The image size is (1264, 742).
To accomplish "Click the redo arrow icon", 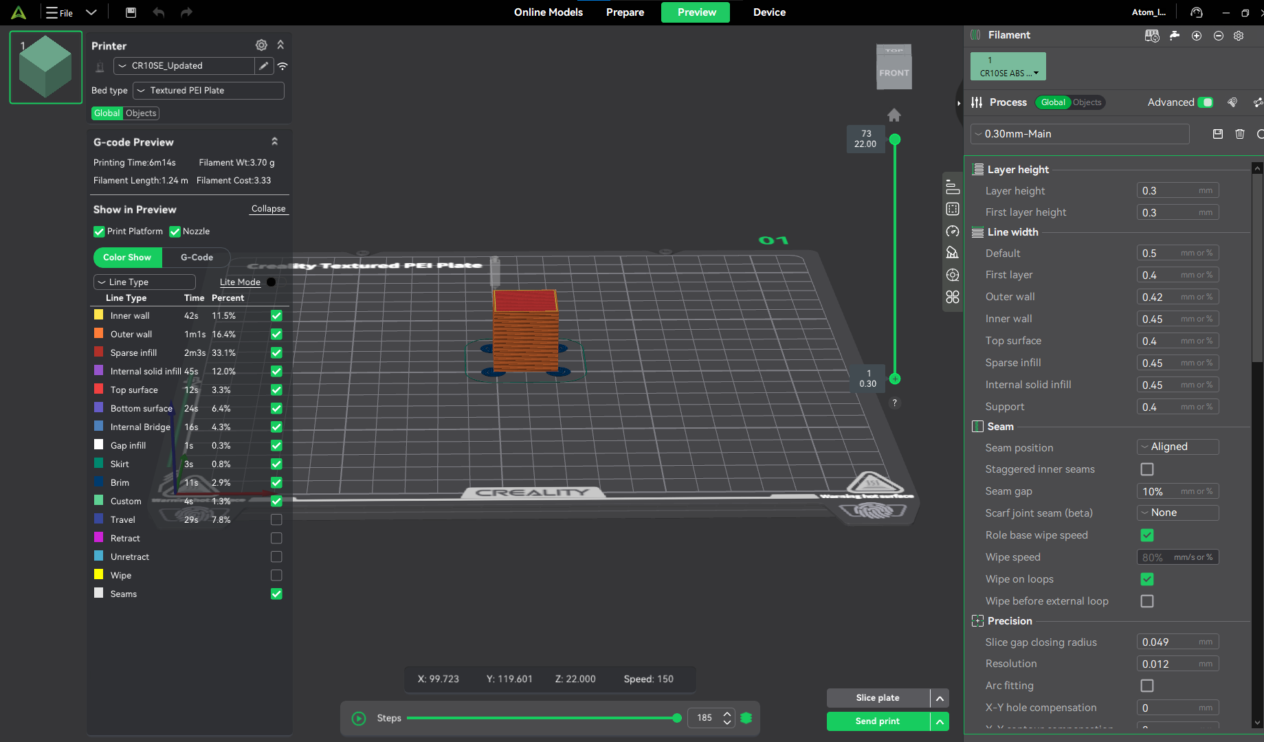I will [186, 12].
